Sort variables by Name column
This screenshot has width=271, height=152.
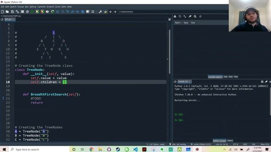pyautogui.click(x=178, y=22)
